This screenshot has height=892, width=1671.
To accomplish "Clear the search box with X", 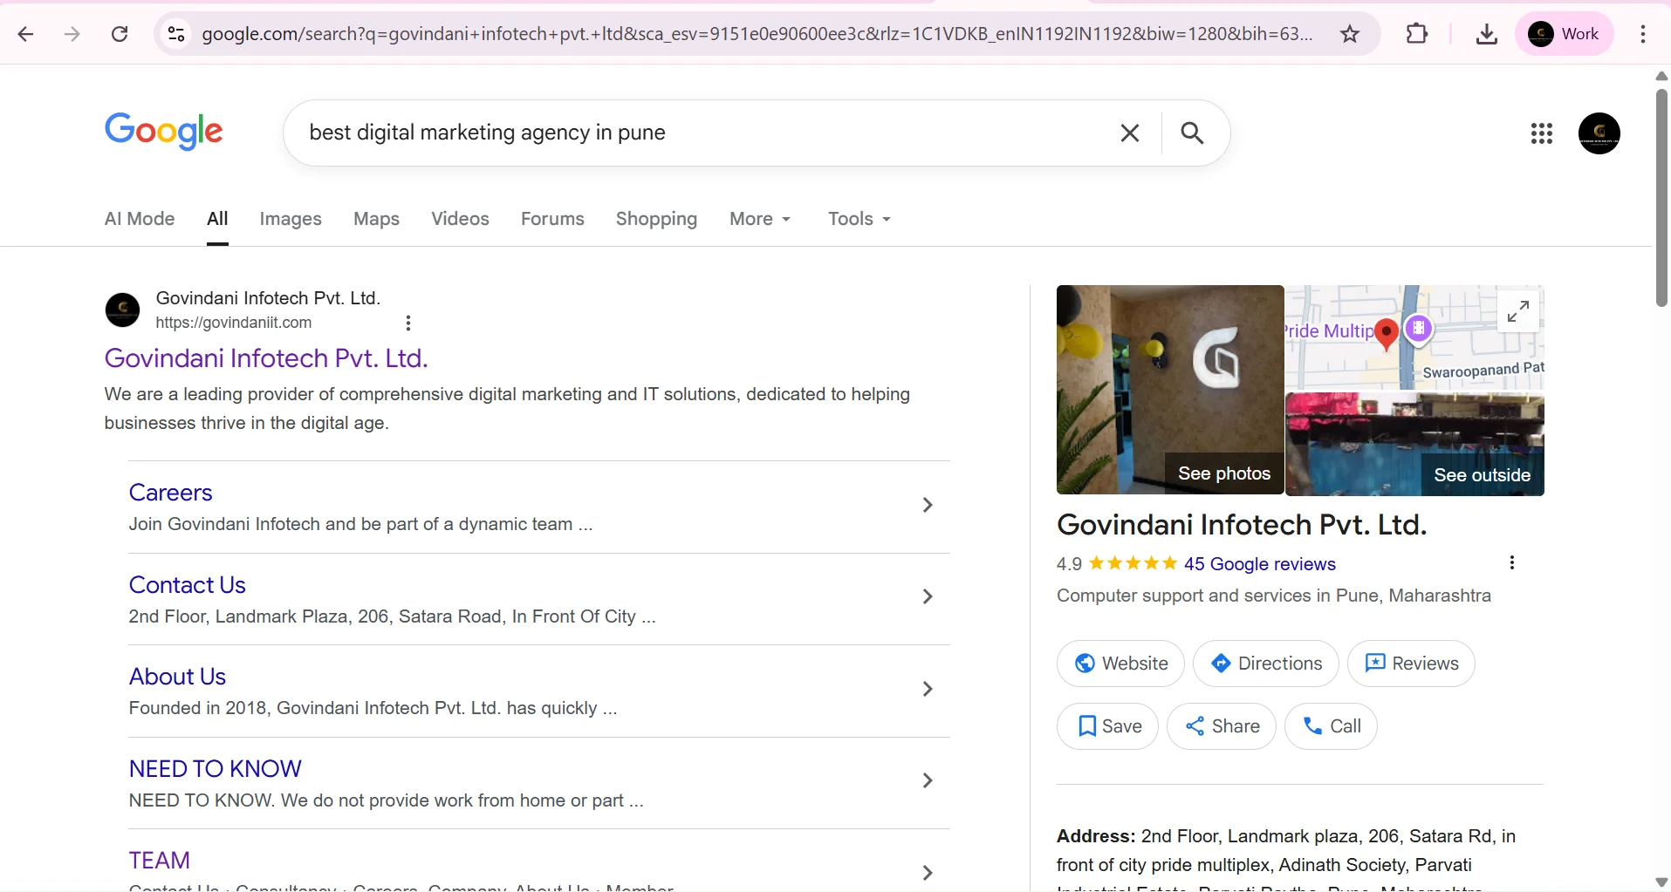I will [1130, 133].
